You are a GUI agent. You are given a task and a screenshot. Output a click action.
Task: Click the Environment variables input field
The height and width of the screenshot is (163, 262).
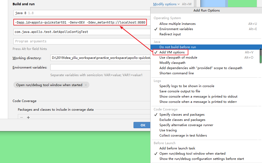[100, 67]
